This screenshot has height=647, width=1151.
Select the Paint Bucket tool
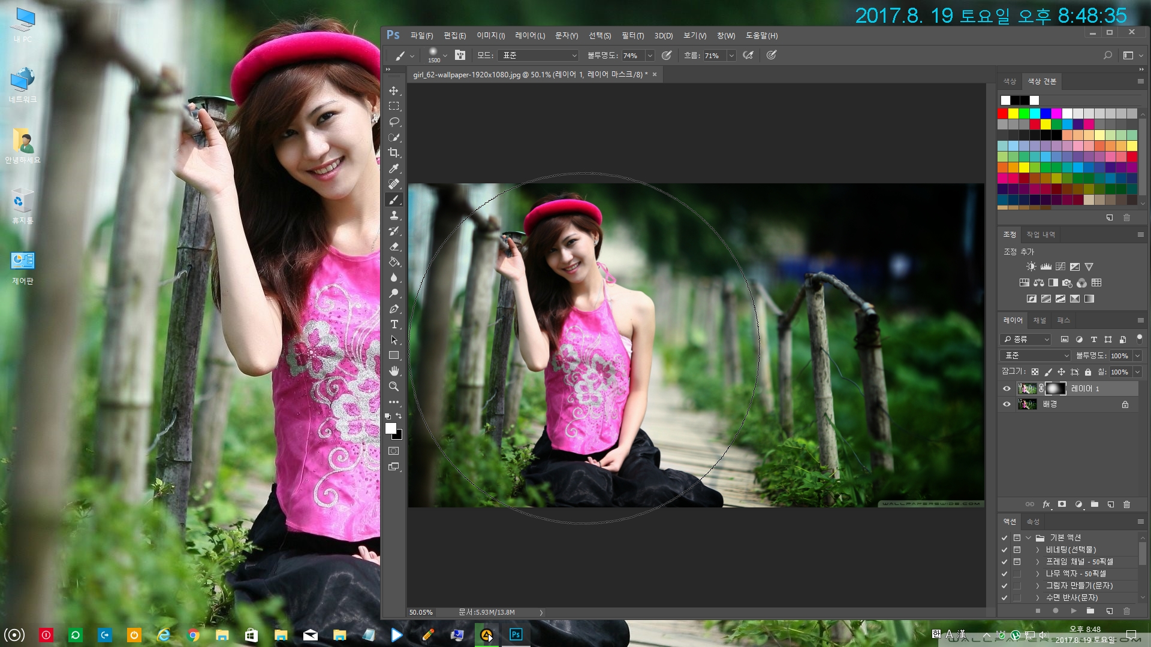pyautogui.click(x=394, y=262)
